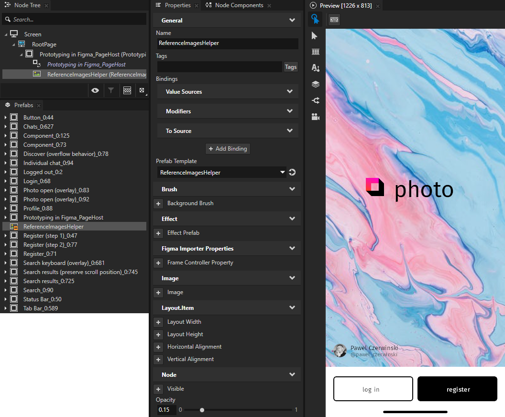Image resolution: width=505 pixels, height=417 pixels.
Task: Click the text rendering icon in preview sidebar
Action: click(315, 68)
